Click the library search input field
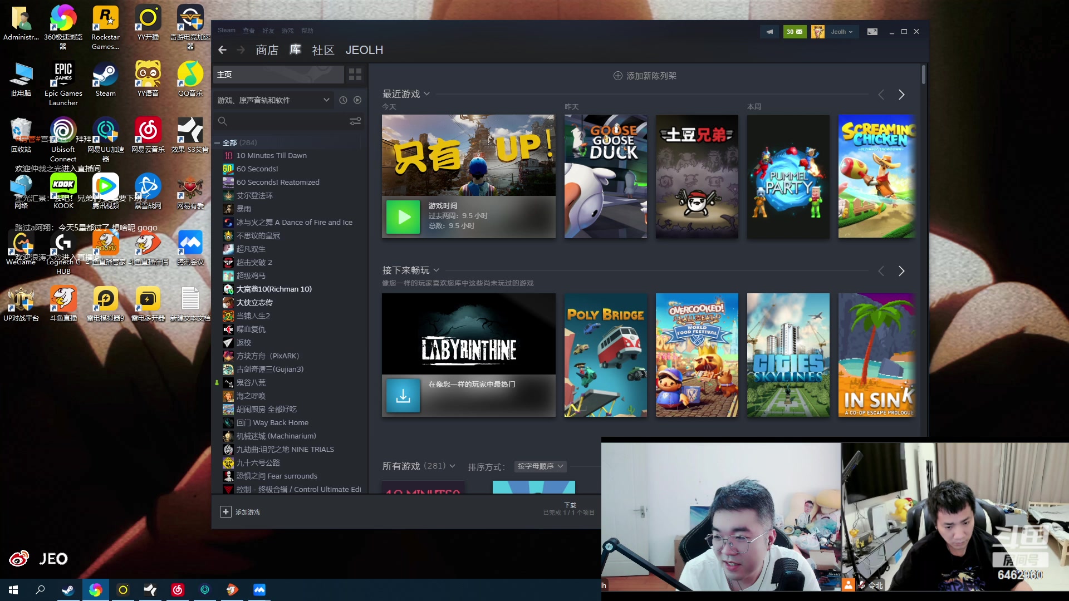This screenshot has width=1069, height=601. pos(284,121)
